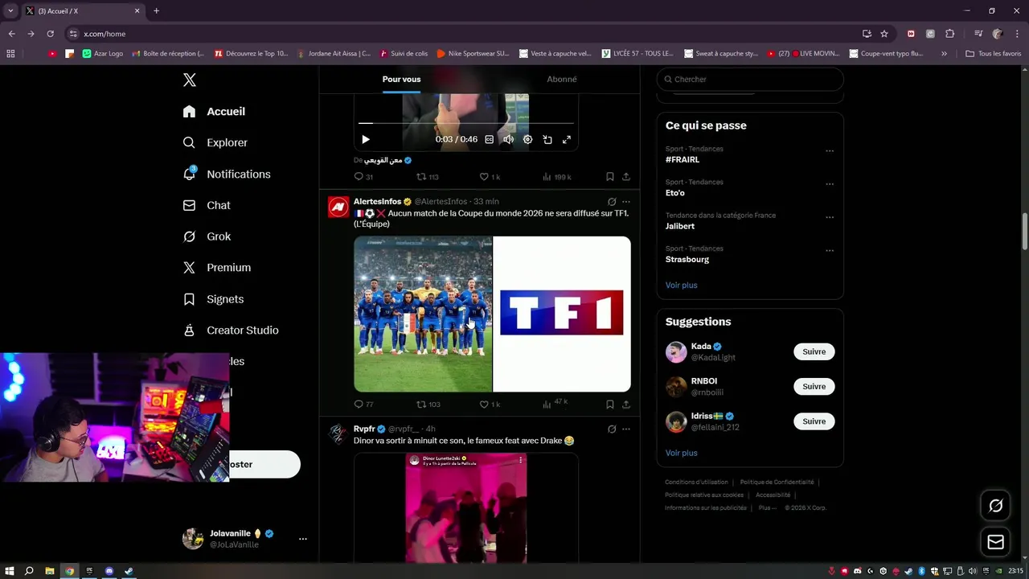Open more options for Jalibert trend
1029x579 pixels.
click(830, 217)
